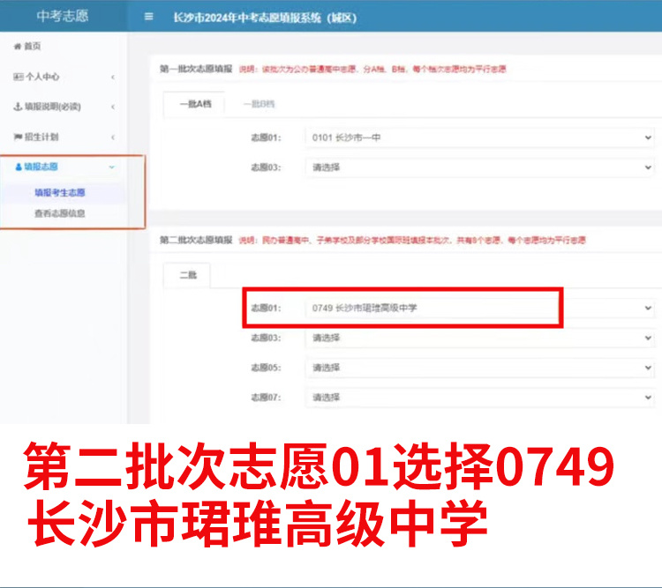Image resolution: width=662 pixels, height=588 pixels.
Task: Click the flag icon for 招生计划
Action: click(x=18, y=137)
